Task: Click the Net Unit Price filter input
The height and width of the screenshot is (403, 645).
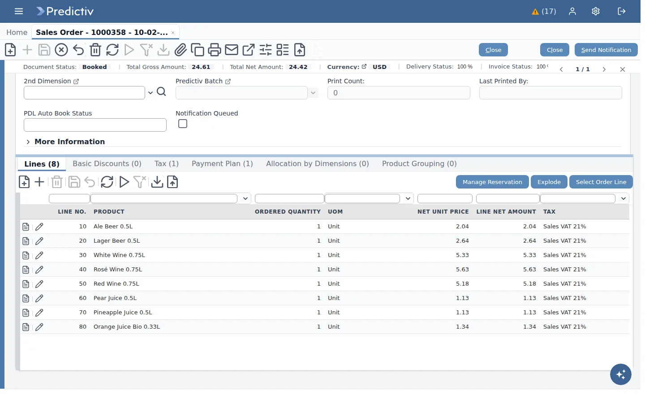Action: 445,198
